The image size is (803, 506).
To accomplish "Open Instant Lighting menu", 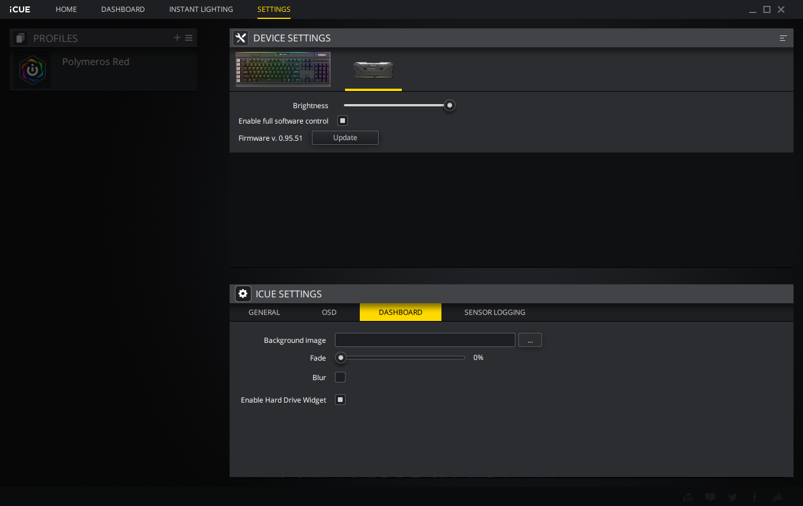I will tap(201, 9).
